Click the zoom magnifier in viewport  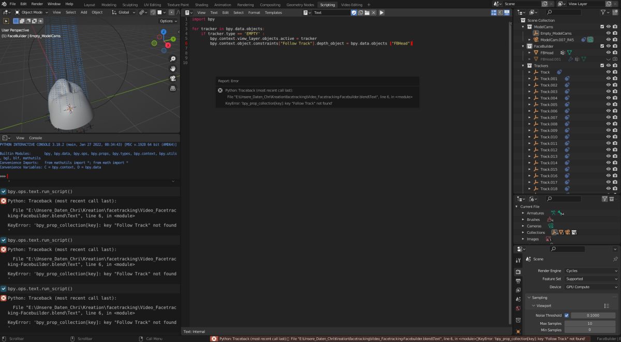(x=173, y=58)
